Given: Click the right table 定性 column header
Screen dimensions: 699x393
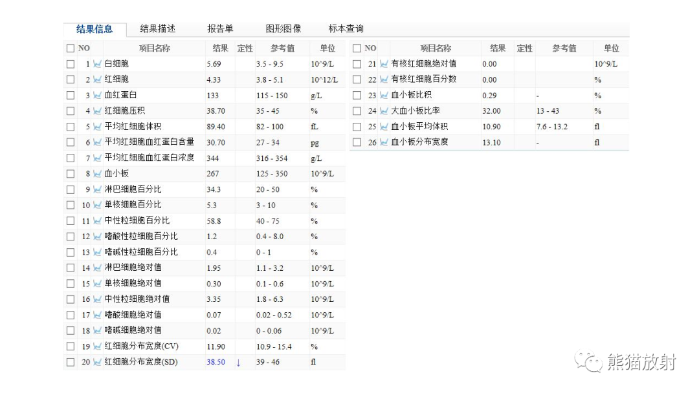Looking at the screenshot, I should point(525,48).
